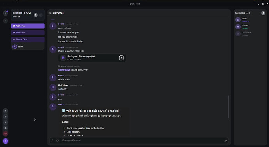This screenshot has height=147, width=269.
Task: Click Unifidave's avatar in Members panel
Action: click(x=238, y=34)
